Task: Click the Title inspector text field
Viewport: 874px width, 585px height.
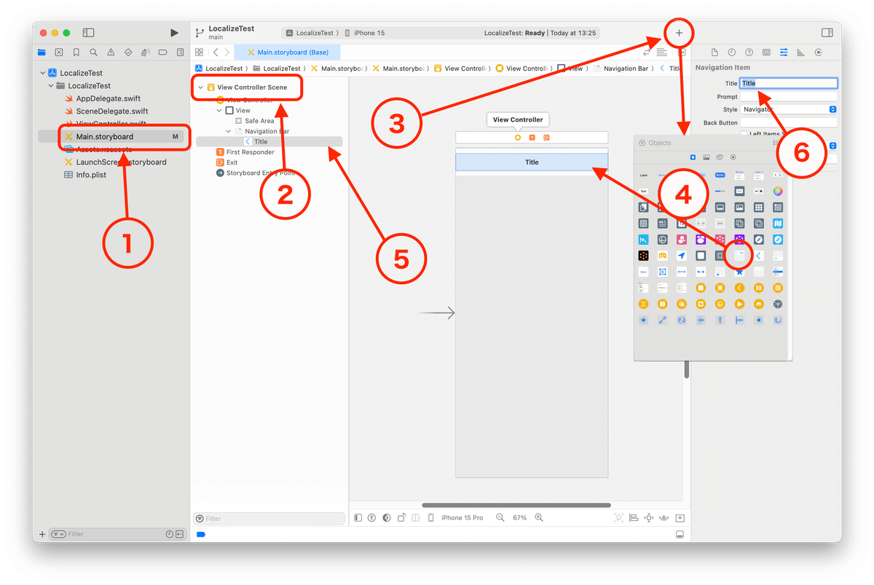Action: 789,84
